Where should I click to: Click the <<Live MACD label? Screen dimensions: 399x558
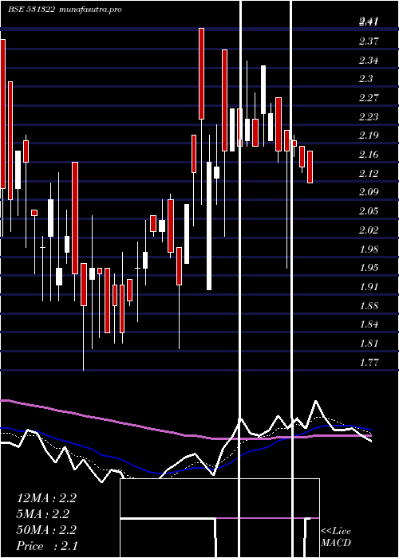(336, 536)
